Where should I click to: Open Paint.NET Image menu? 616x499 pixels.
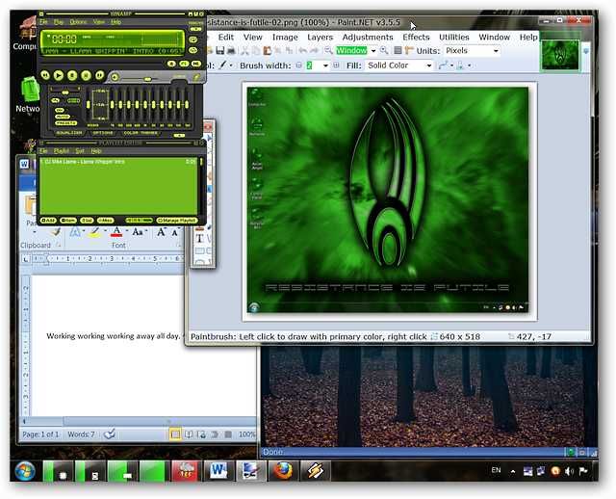tap(285, 37)
